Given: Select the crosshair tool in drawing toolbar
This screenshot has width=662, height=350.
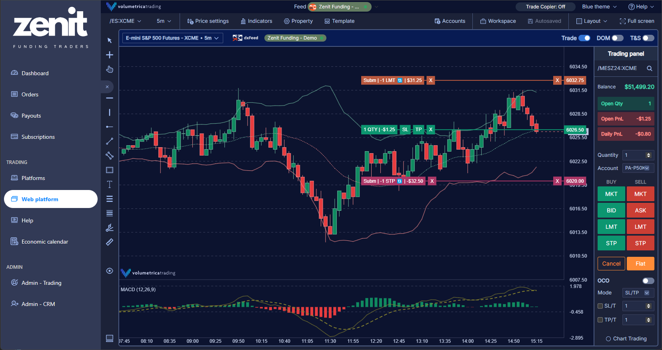Looking at the screenshot, I should tap(110, 55).
